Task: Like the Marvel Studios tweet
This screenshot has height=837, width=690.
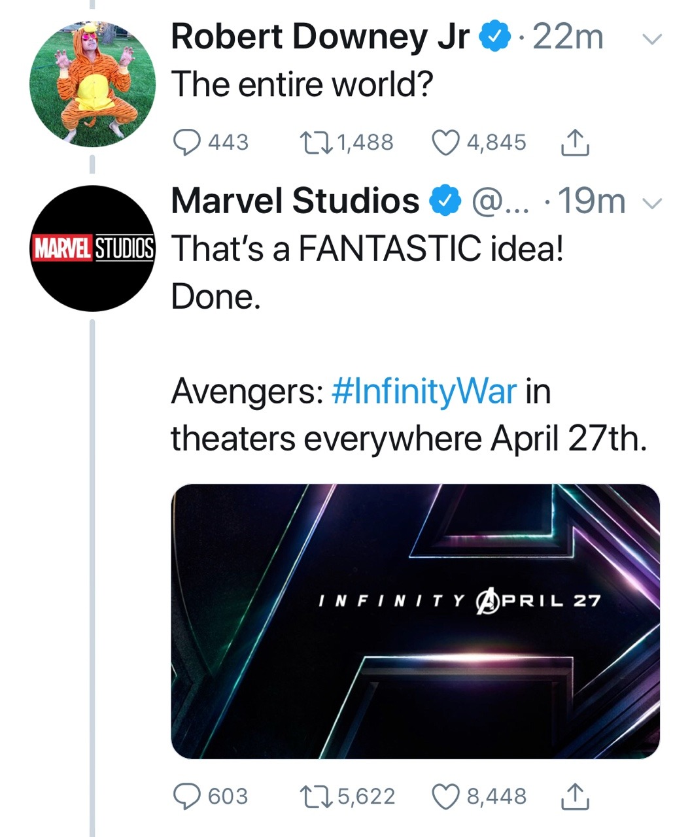Action: pos(446,796)
